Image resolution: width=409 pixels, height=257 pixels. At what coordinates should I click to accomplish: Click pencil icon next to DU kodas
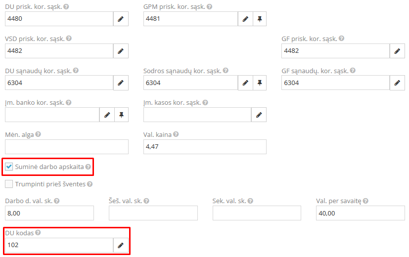click(121, 245)
